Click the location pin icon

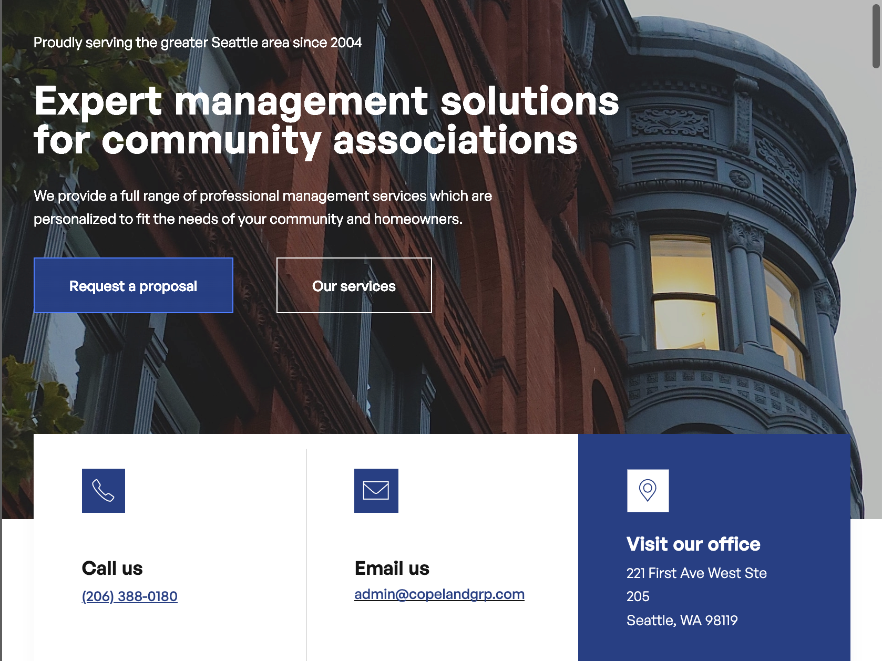(x=648, y=491)
